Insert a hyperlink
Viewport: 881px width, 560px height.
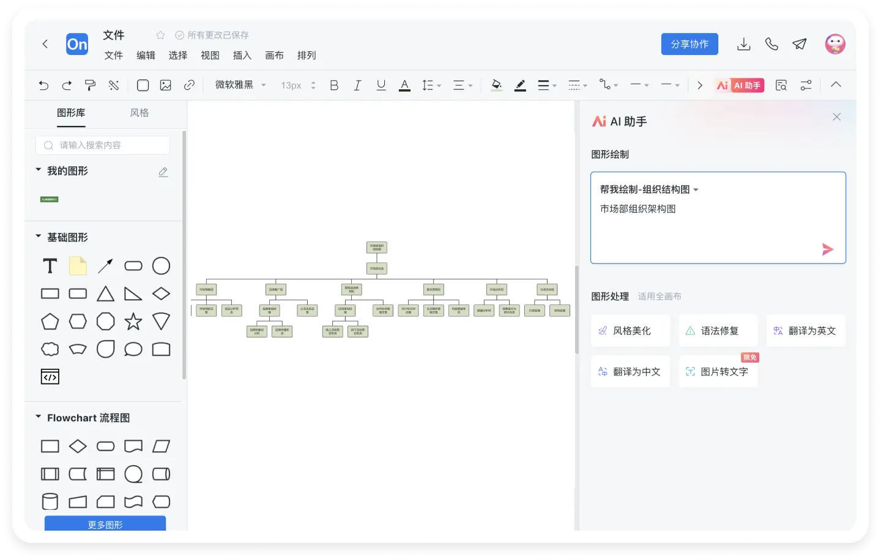pos(189,85)
